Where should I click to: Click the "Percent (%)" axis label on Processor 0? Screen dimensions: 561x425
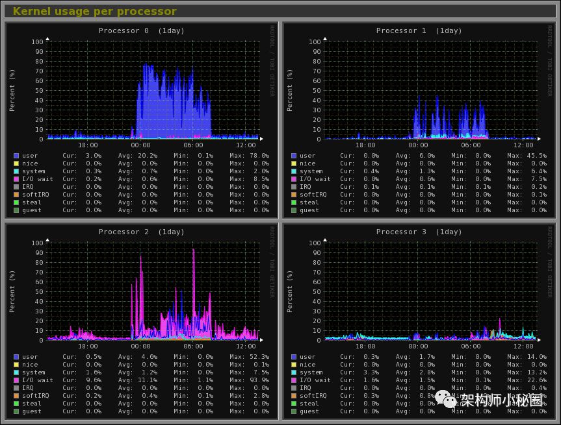(x=12, y=91)
